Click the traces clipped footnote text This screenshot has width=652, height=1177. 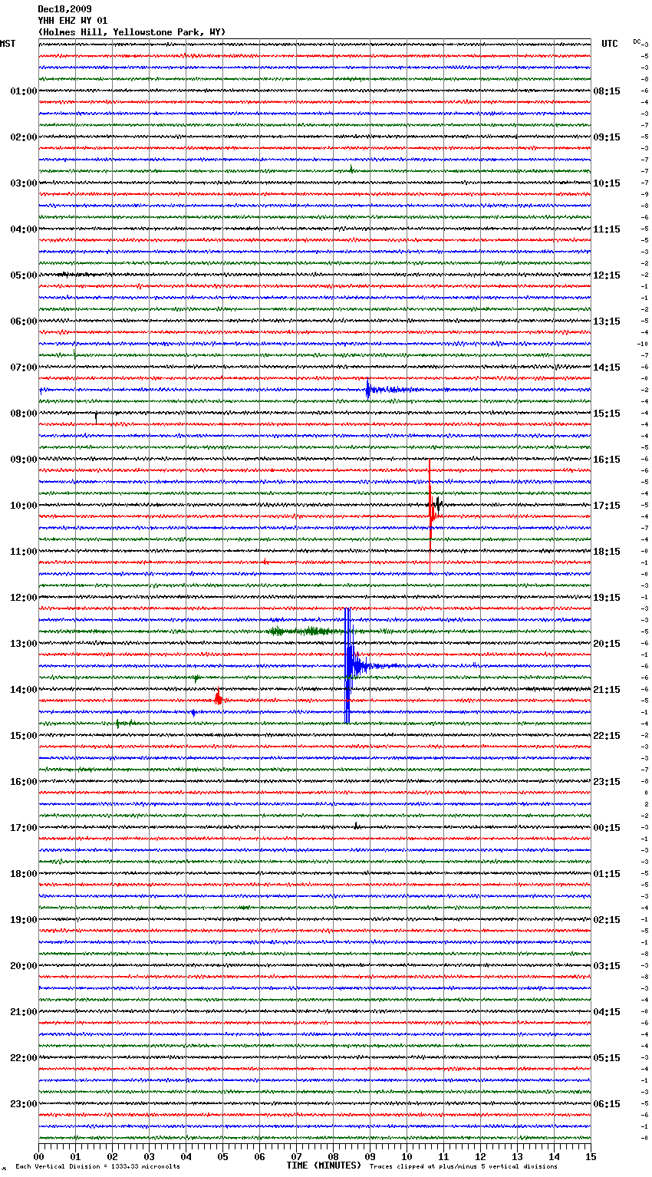click(x=463, y=1167)
